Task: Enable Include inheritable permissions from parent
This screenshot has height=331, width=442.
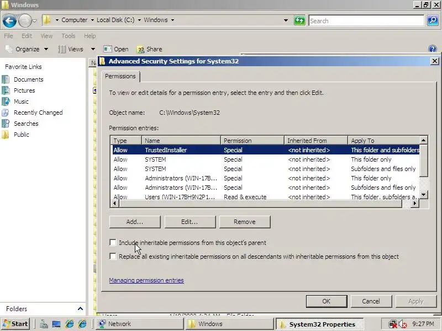Action: pos(113,242)
